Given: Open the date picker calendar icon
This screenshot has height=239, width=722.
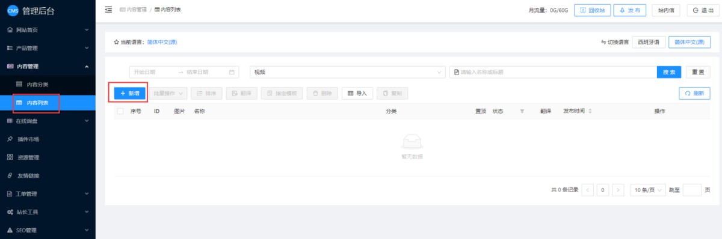Looking at the screenshot, I should point(232,72).
